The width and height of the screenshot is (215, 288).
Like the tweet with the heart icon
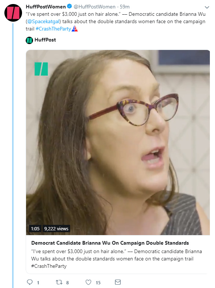coord(88,282)
